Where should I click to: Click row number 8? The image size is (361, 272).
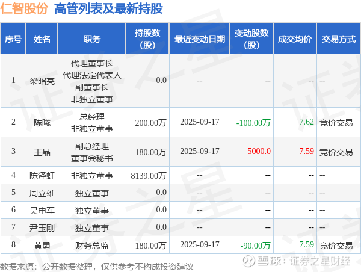(x=13, y=244)
